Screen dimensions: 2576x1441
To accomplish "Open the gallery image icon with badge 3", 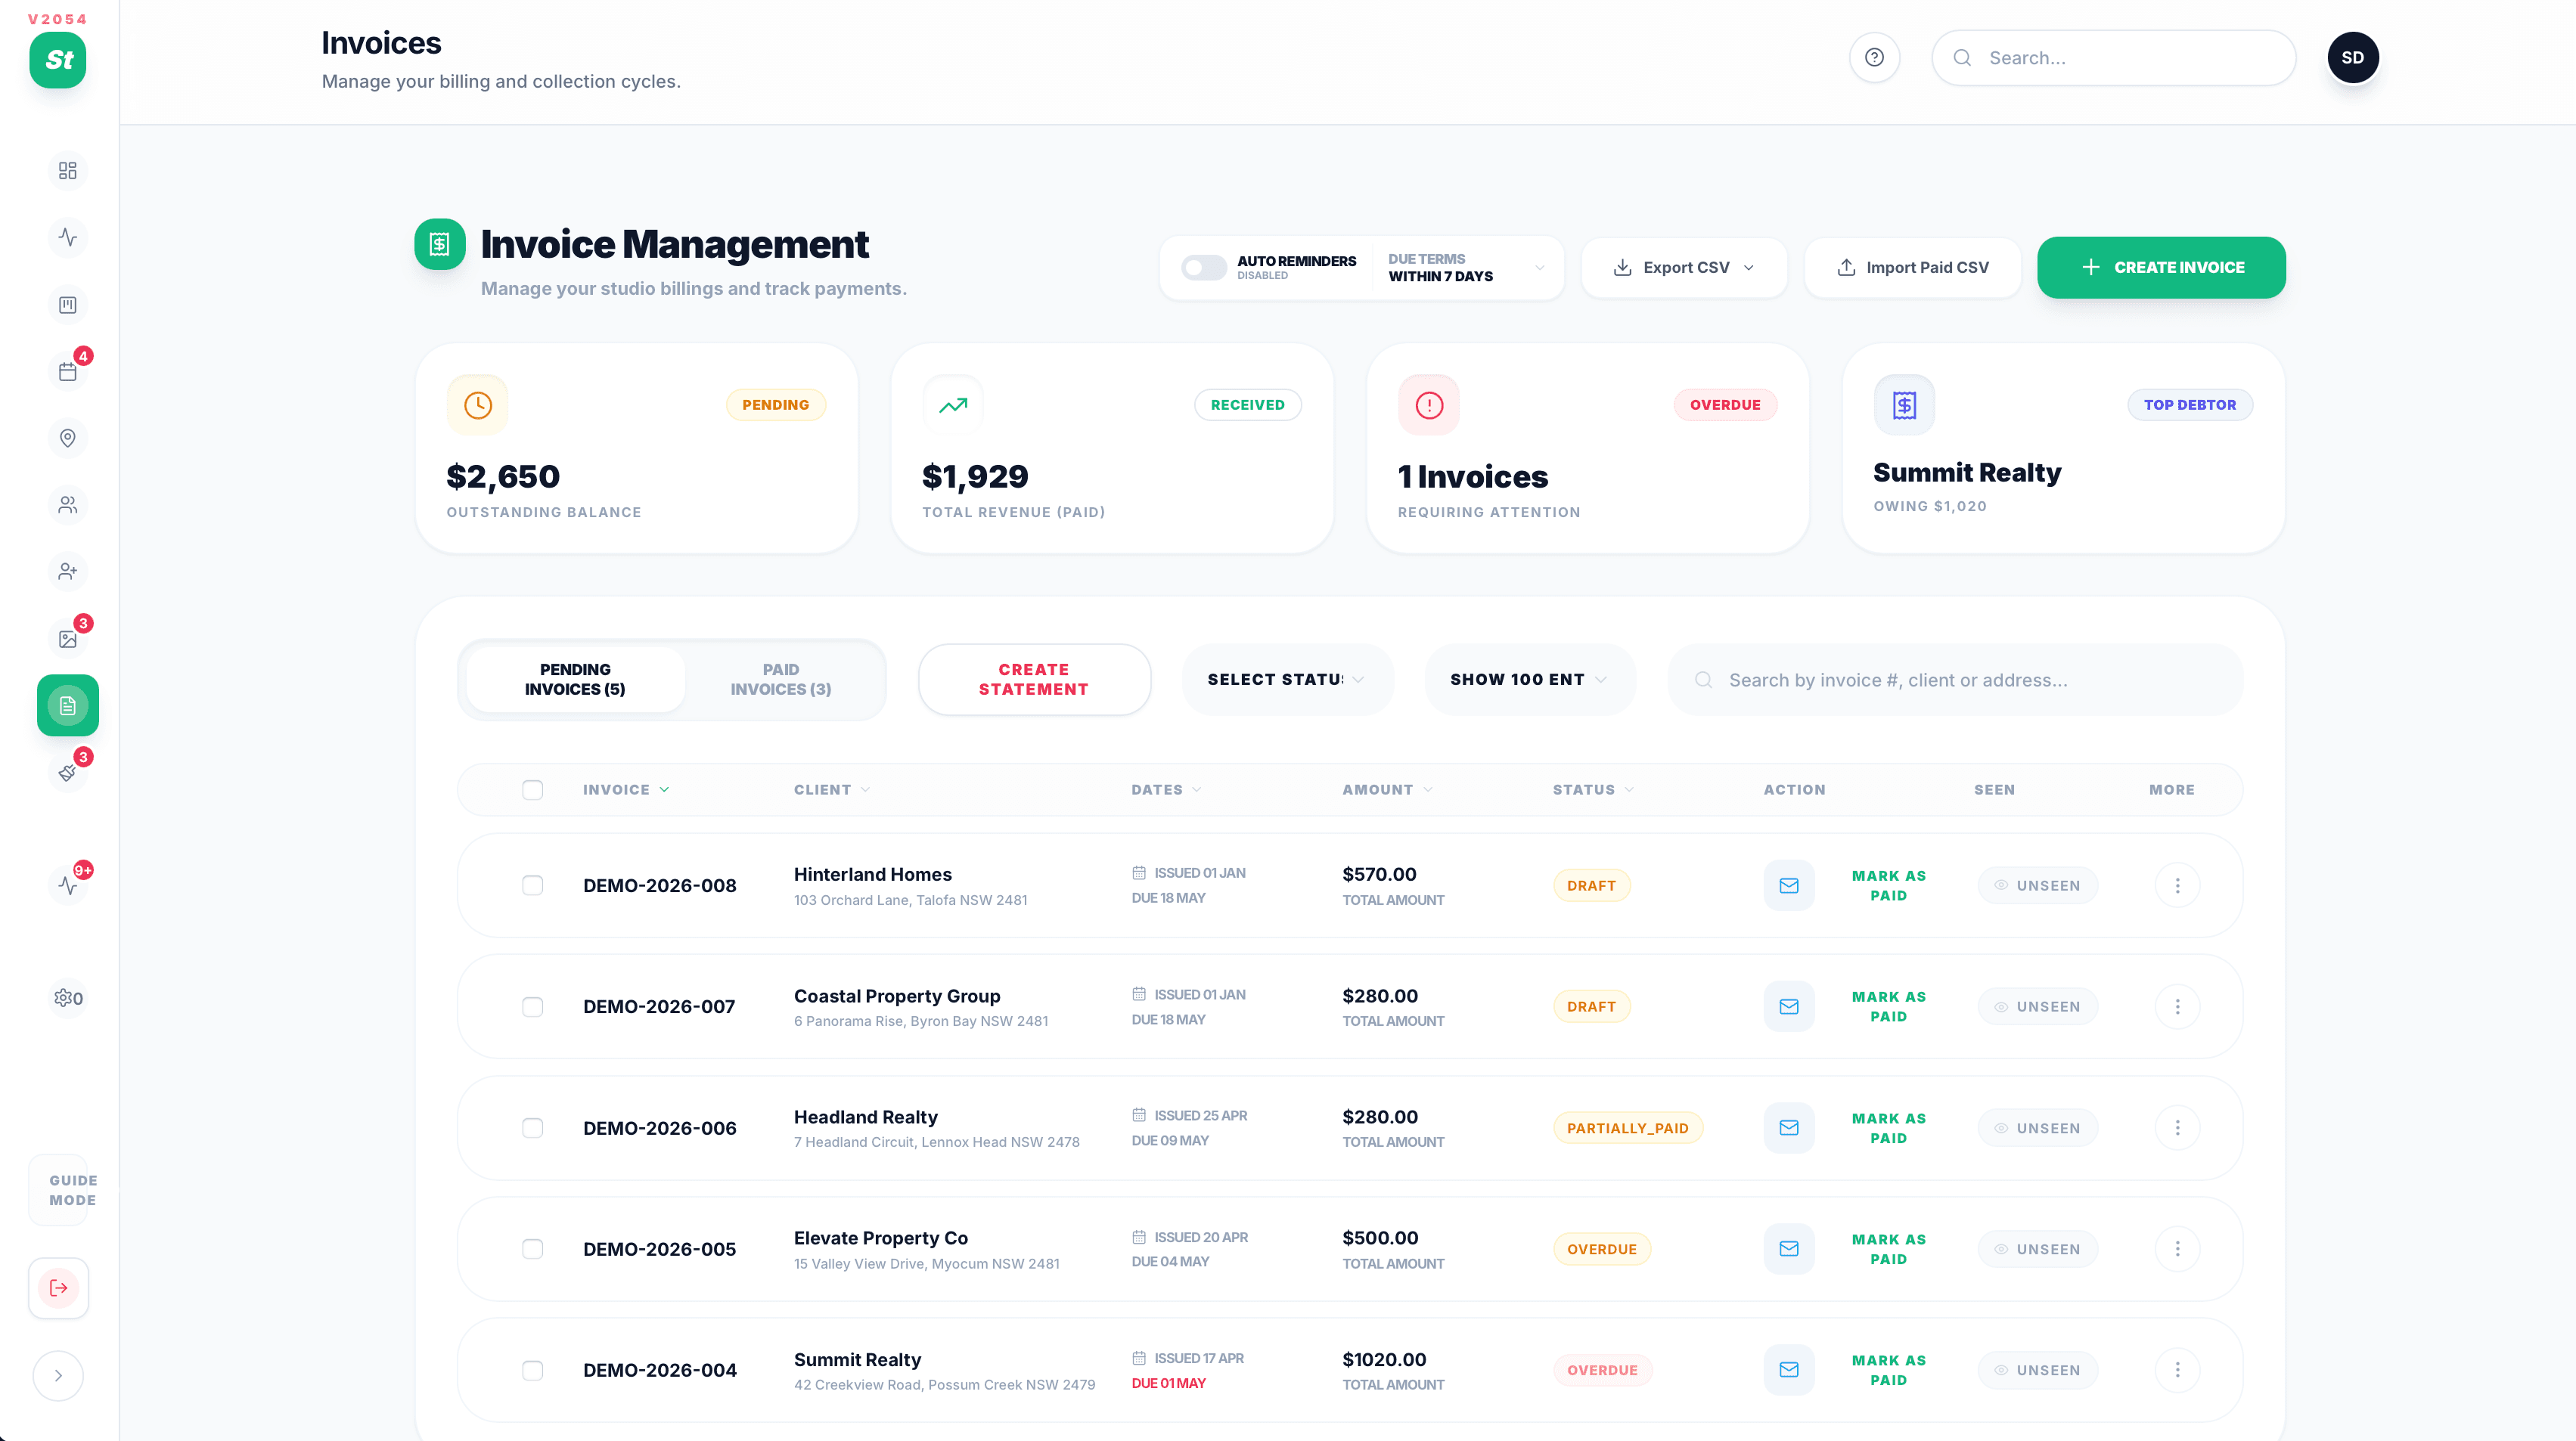I will pos(67,639).
